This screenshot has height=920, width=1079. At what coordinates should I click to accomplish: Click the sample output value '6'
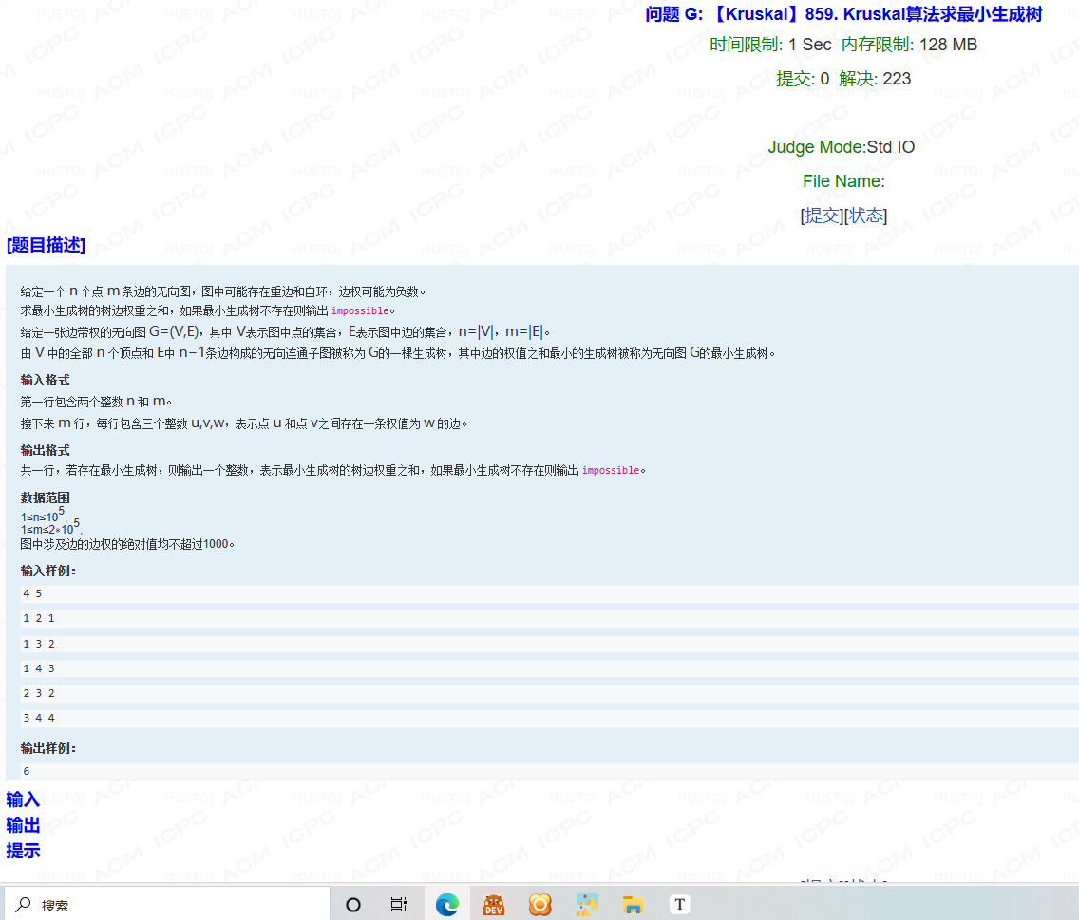[27, 771]
